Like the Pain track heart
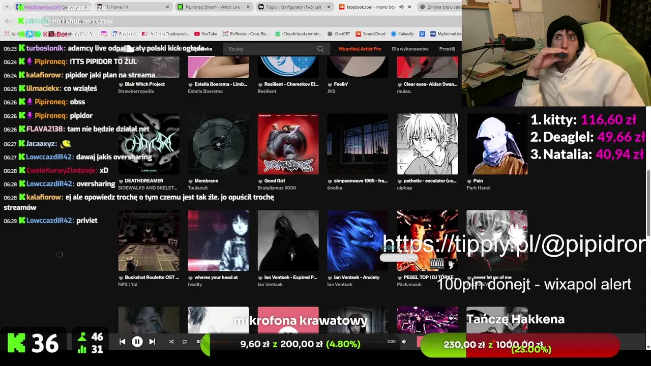The width and height of the screenshot is (651, 366). (x=469, y=181)
